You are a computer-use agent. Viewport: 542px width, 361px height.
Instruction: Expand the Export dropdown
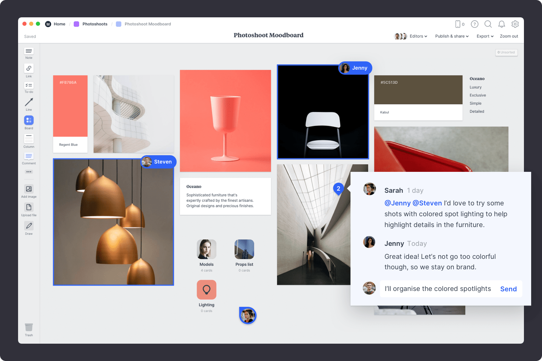[485, 36]
